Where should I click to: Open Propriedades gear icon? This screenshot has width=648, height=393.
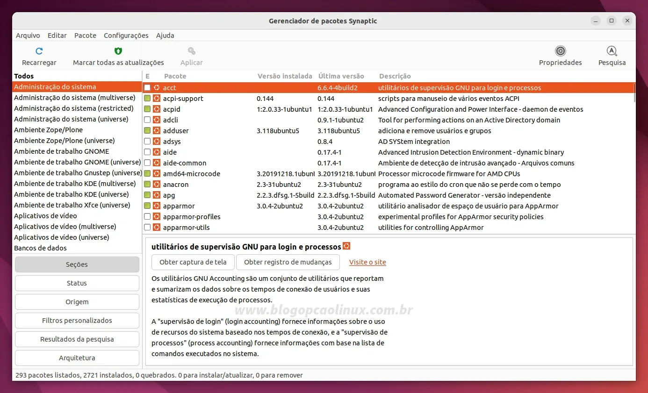coord(561,51)
